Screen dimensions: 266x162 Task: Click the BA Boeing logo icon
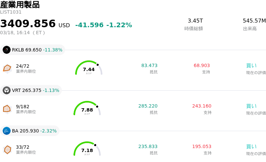(x=7, y=131)
